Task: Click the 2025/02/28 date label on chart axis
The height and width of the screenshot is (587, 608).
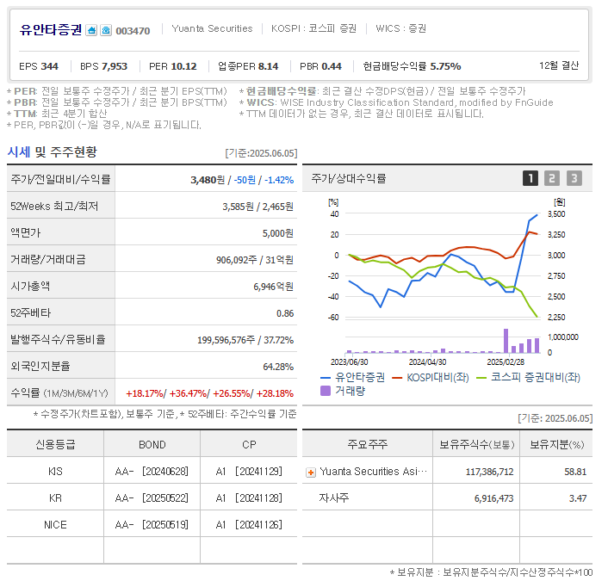Action: [x=506, y=362]
